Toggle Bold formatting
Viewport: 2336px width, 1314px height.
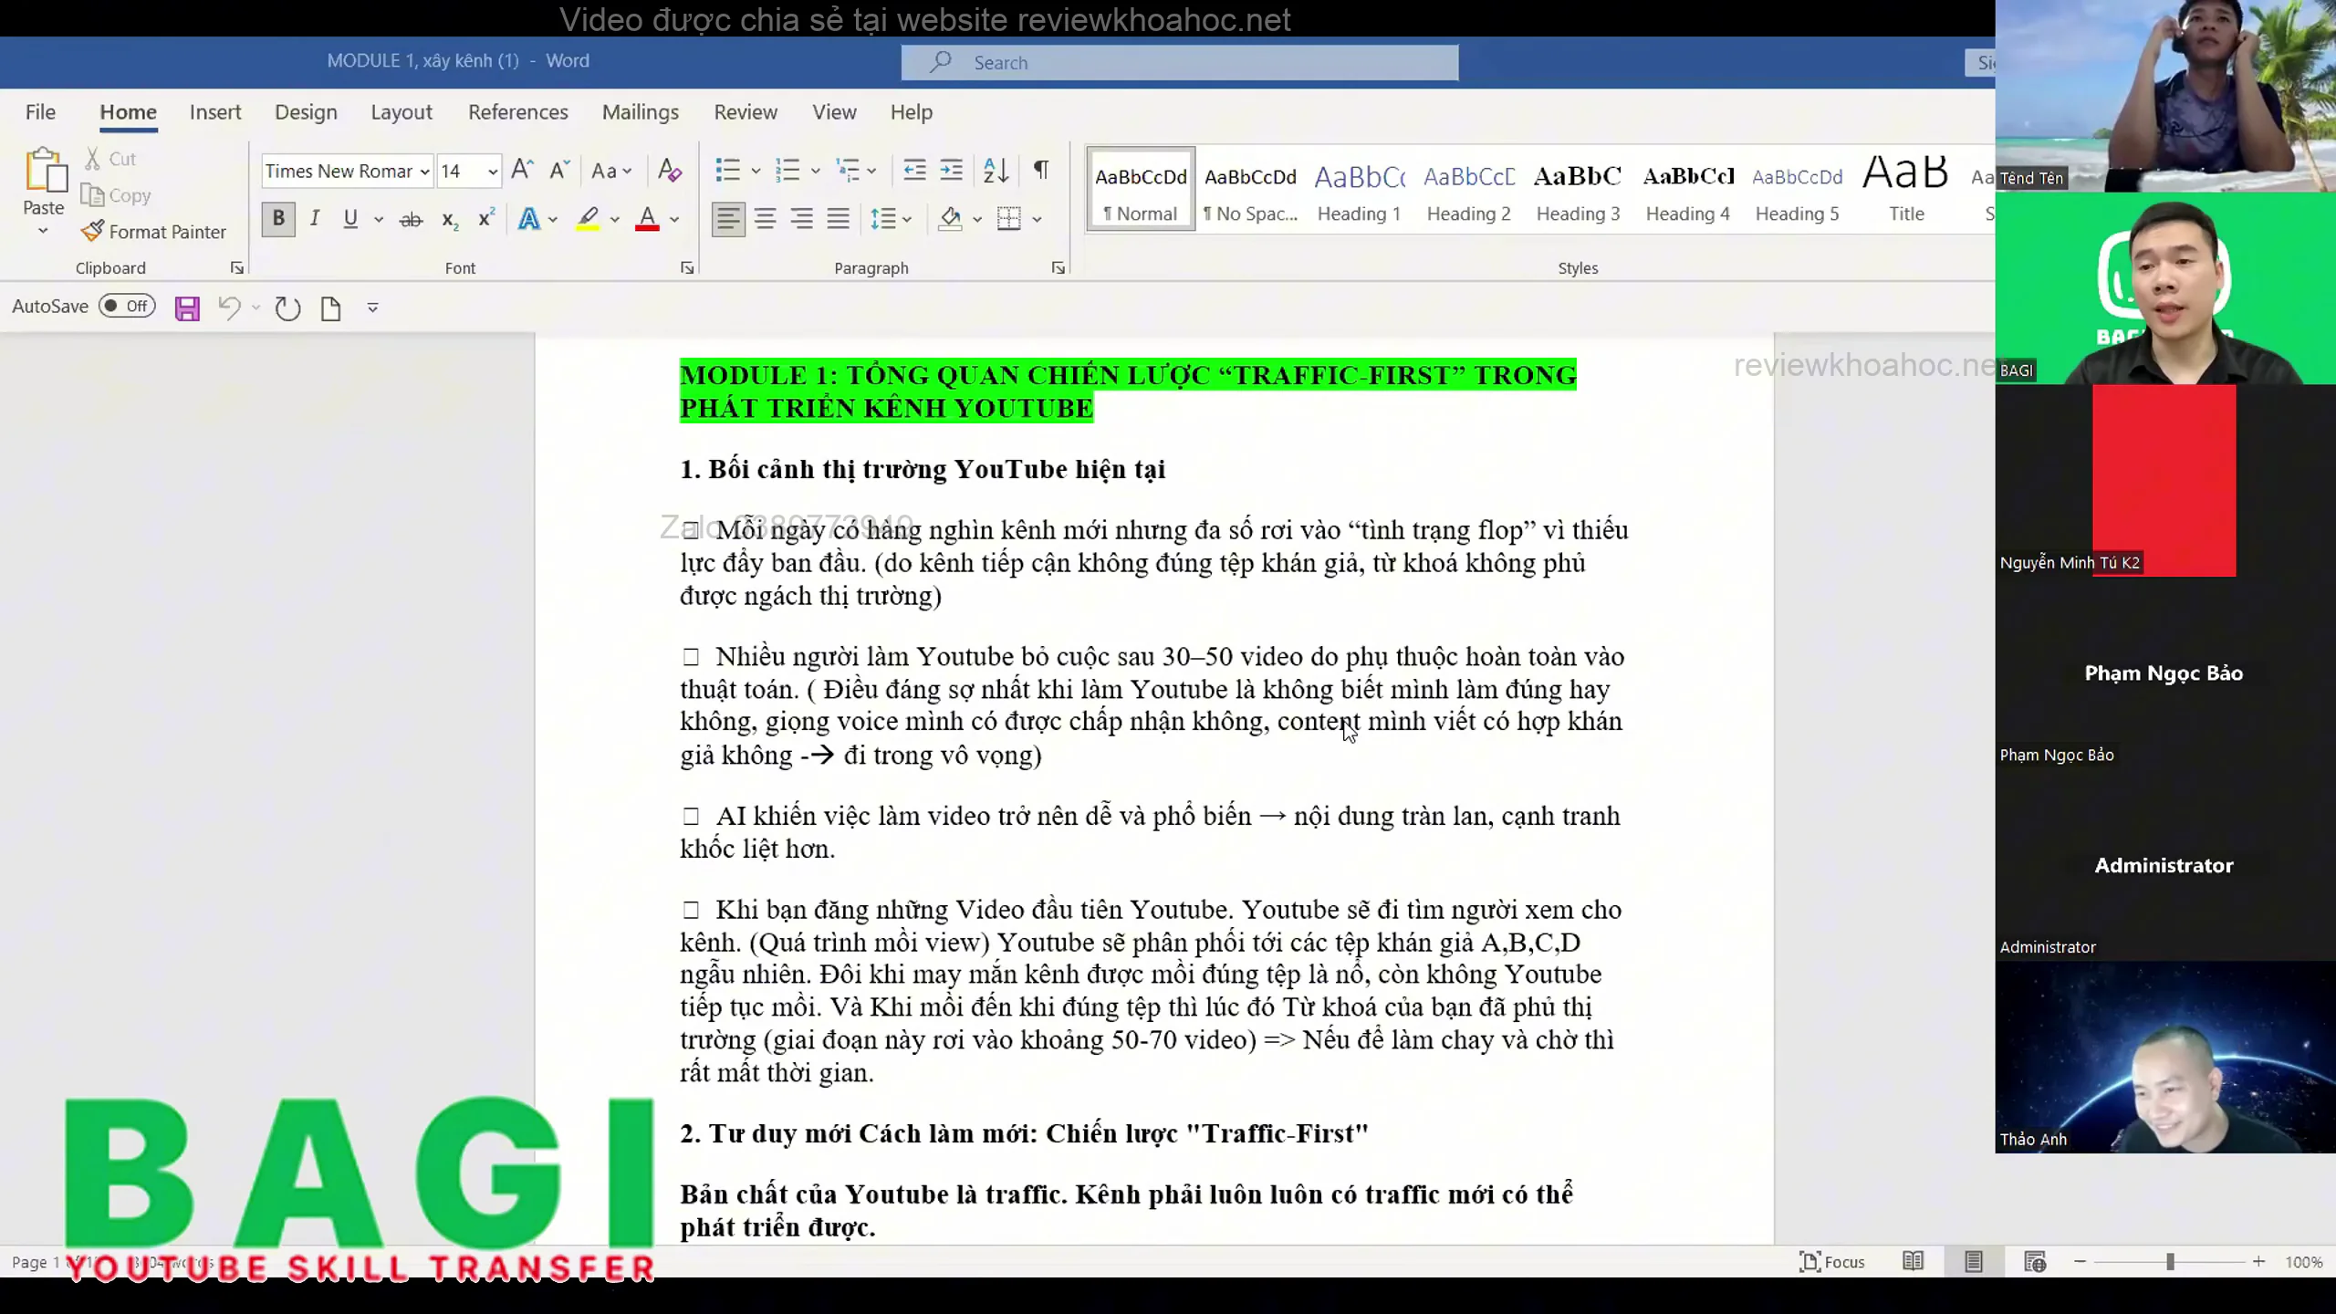point(278,219)
